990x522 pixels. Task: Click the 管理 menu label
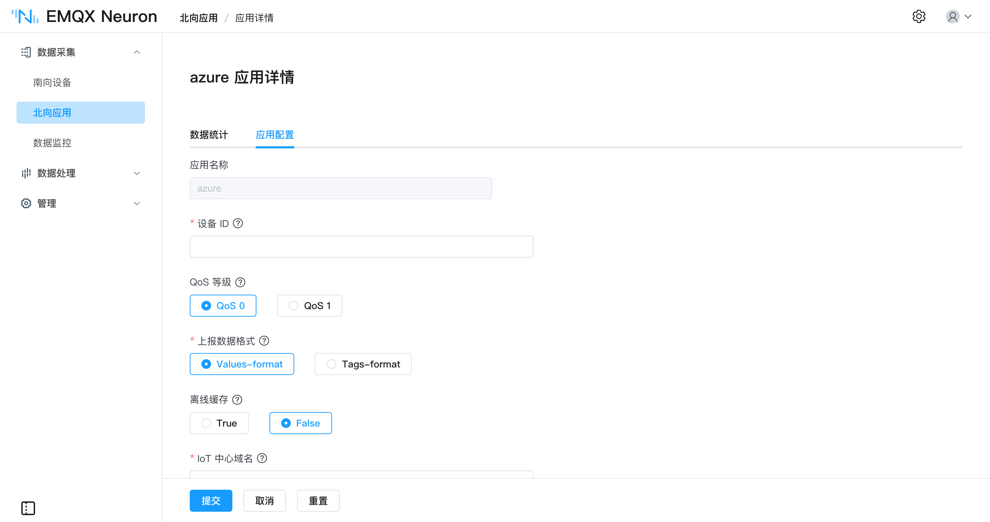pos(46,203)
